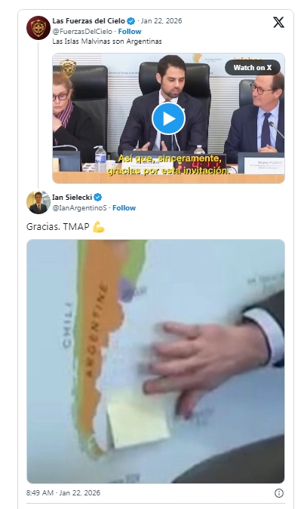Click the info icon beside the timestamp
Viewport: 304px width, 509px height.
[279, 493]
